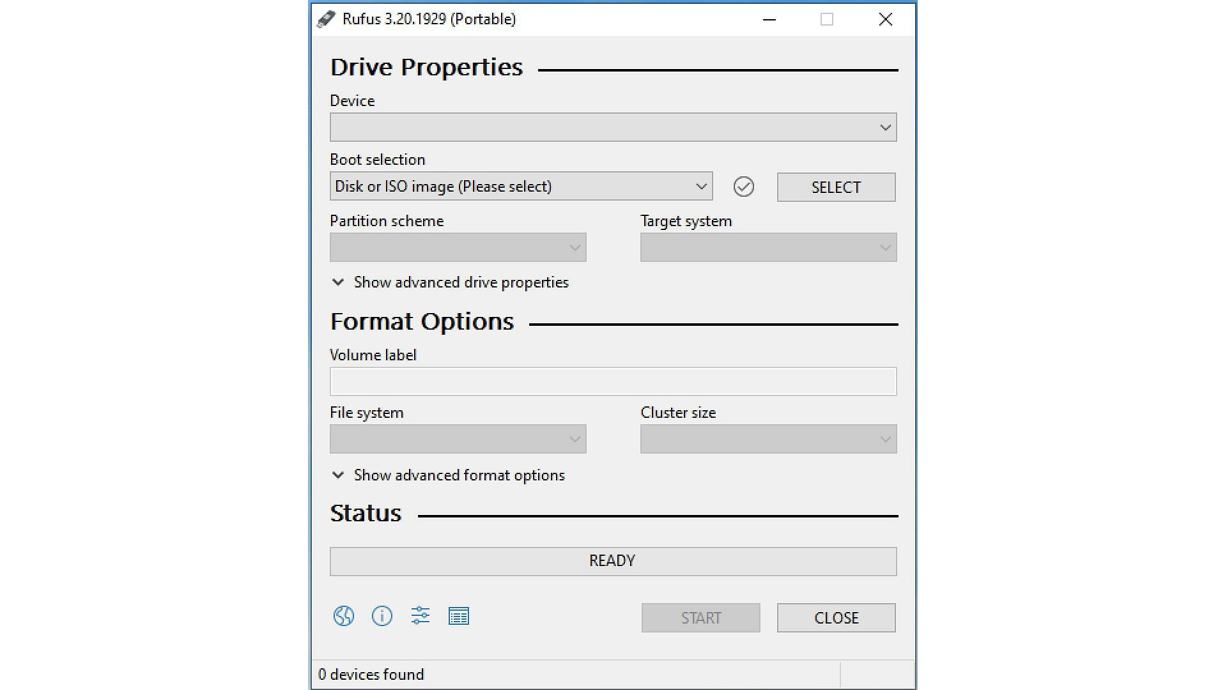The image size is (1227, 690).
Task: Open the Cluster size dropdown
Action: 768,439
